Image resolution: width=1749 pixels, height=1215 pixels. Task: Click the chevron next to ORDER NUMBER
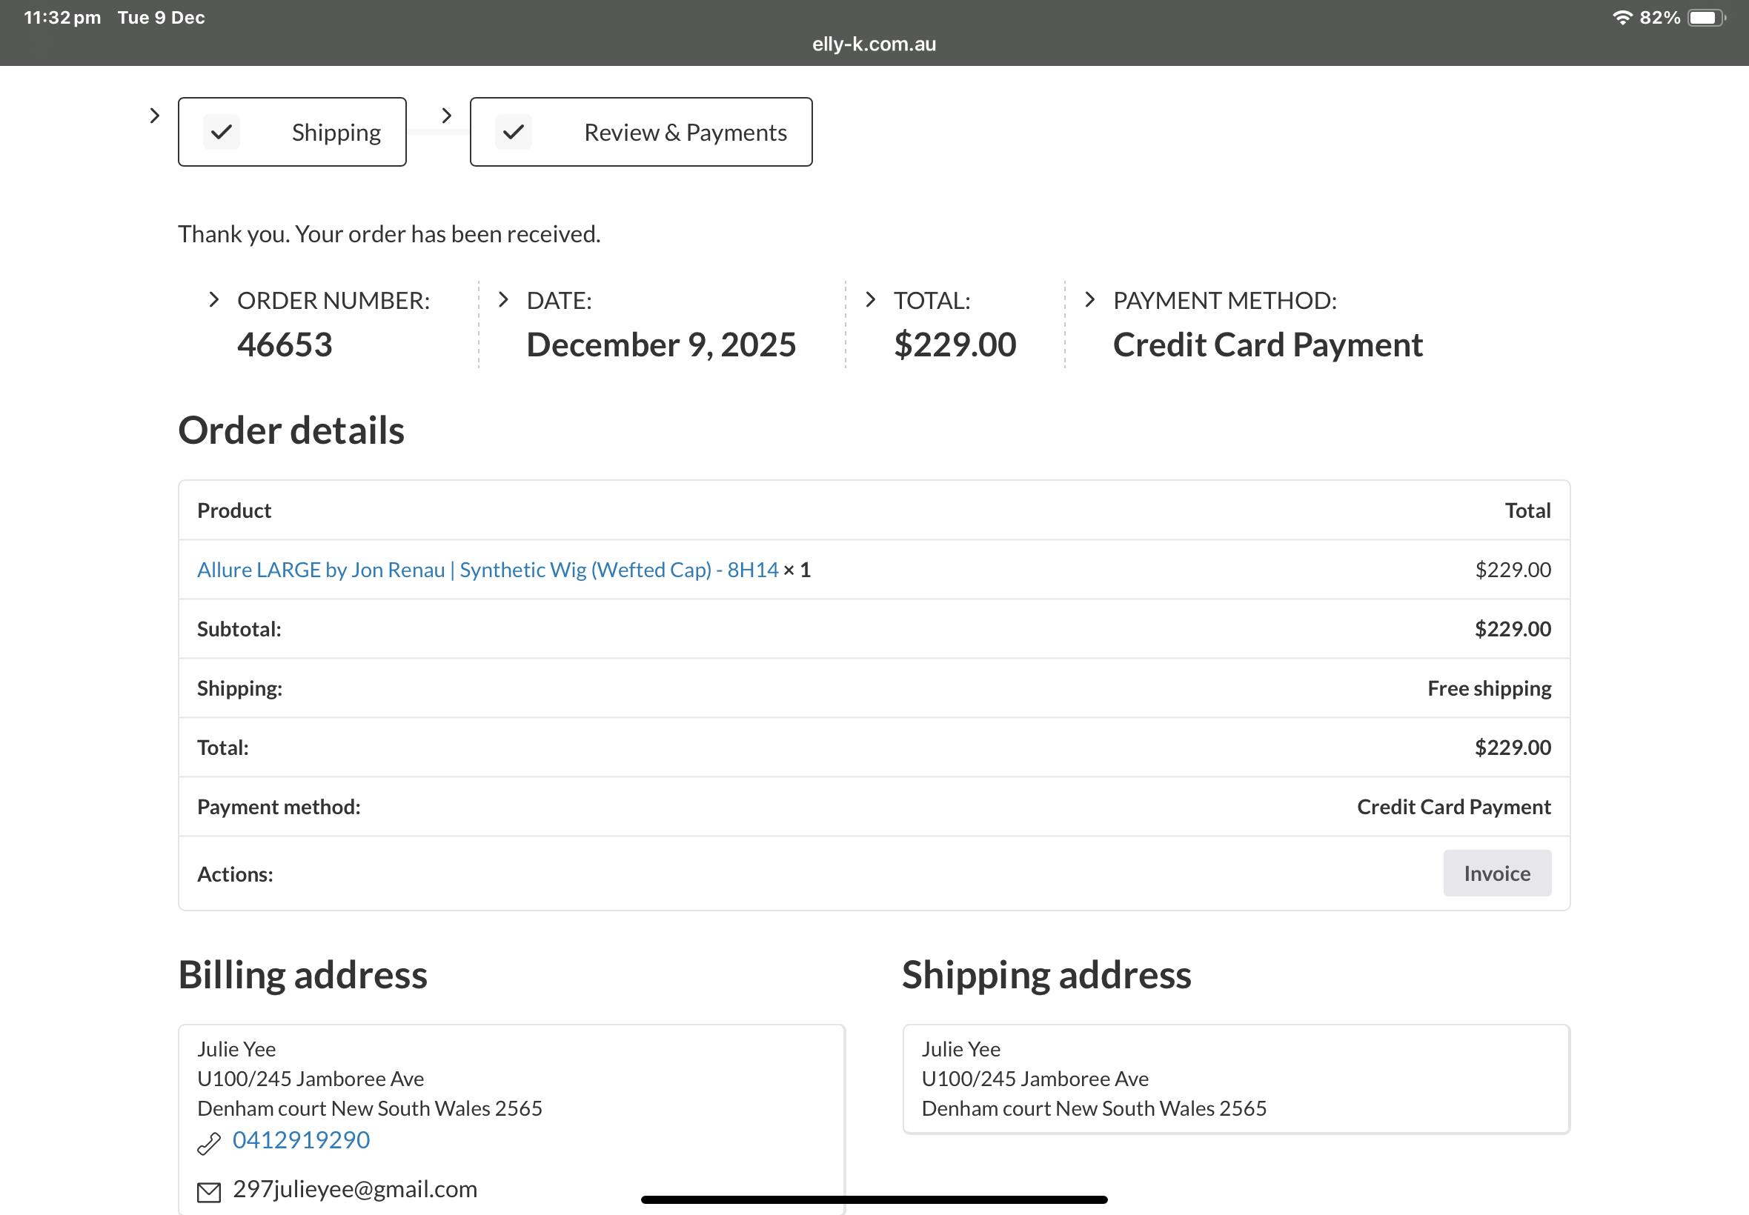pyautogui.click(x=214, y=300)
